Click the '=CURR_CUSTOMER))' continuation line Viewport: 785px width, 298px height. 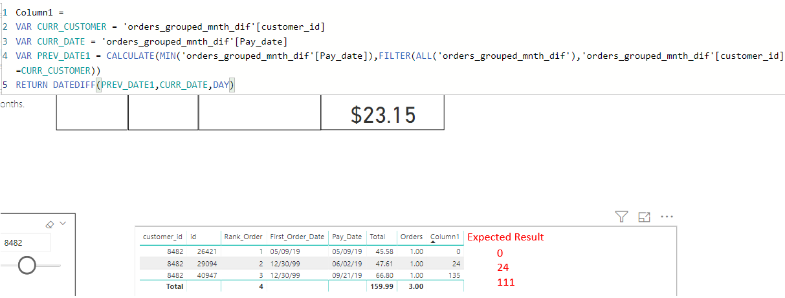tap(58, 70)
